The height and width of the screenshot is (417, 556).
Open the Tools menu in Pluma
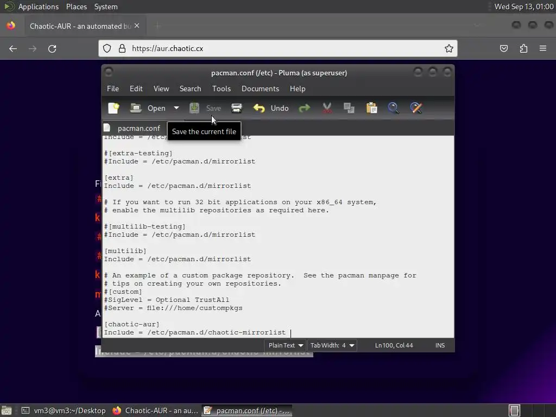coord(222,89)
